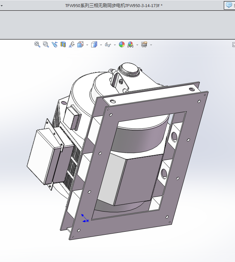
Task: Click the View Orientation cube icon
Action: (x=80, y=45)
